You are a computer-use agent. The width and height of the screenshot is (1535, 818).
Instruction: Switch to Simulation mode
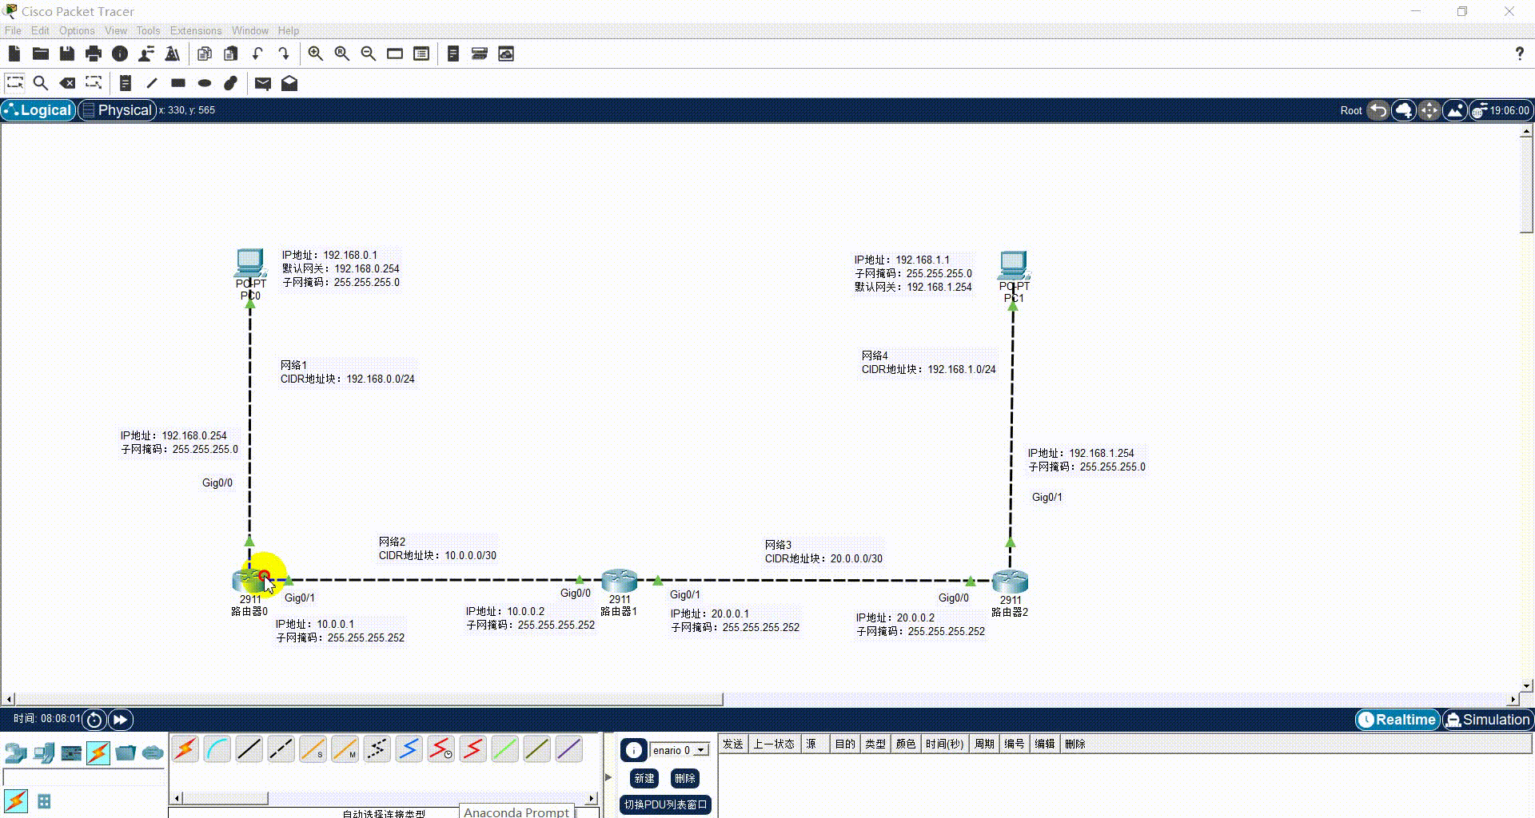[x=1488, y=720]
